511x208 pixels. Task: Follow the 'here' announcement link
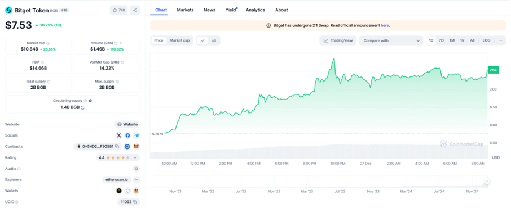pos(385,25)
